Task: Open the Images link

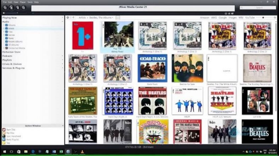Action: tap(233, 18)
